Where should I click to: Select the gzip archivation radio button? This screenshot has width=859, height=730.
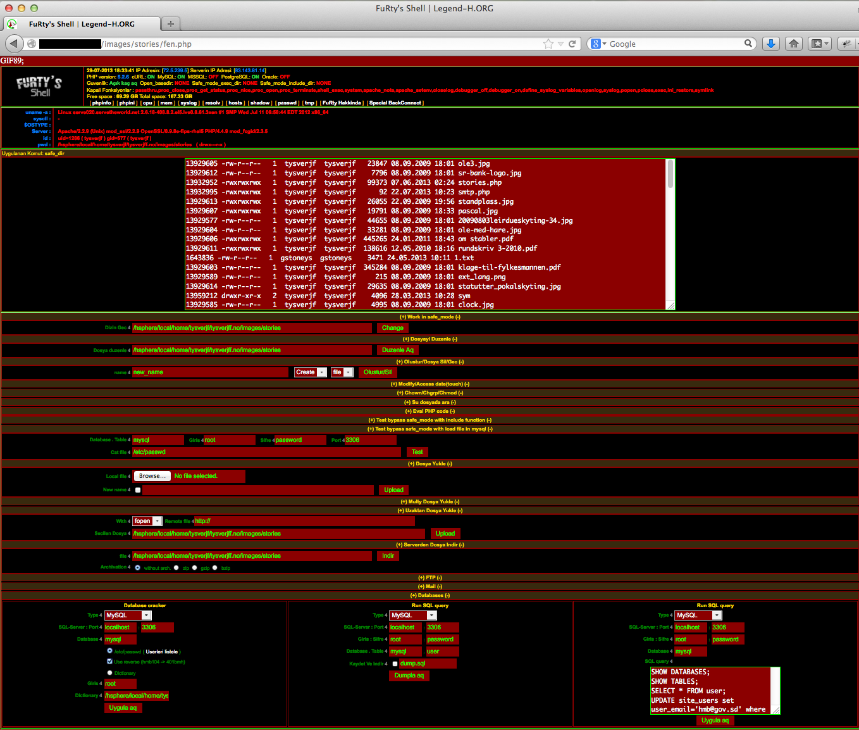[x=195, y=568]
